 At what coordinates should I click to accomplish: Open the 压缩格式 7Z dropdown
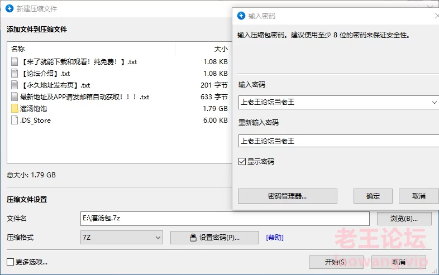[x=122, y=238]
